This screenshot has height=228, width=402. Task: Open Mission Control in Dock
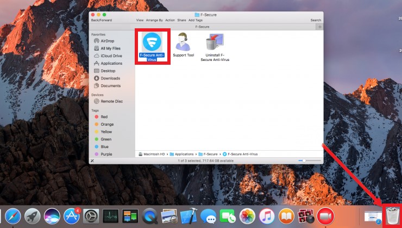pos(130,216)
